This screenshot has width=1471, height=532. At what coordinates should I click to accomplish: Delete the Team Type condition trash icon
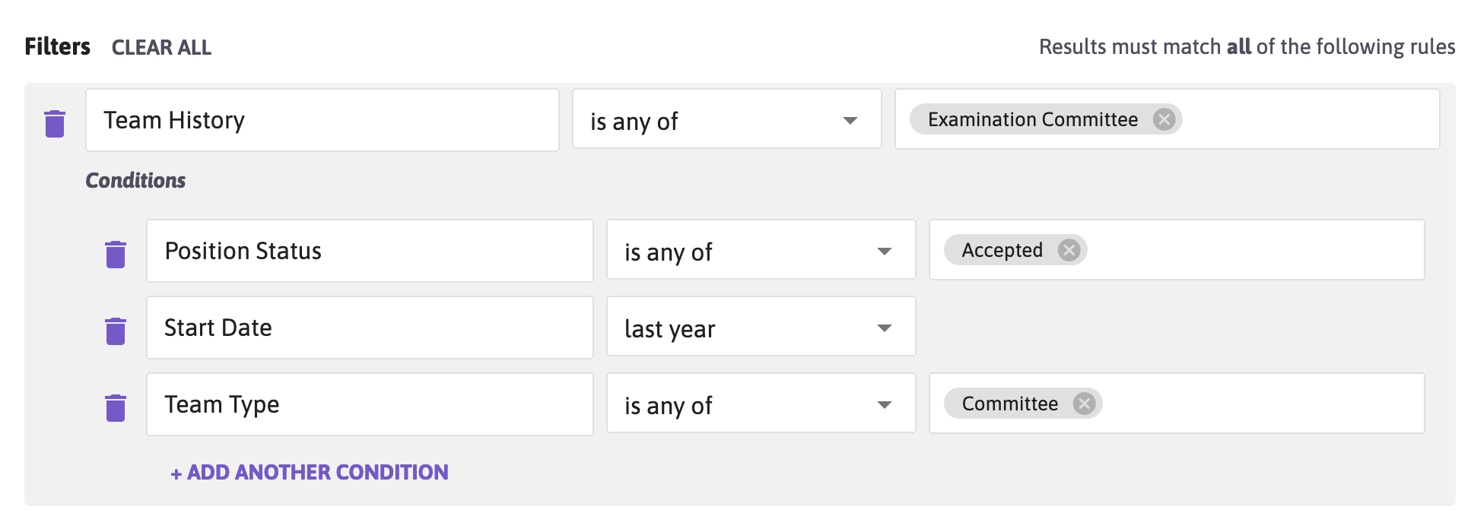(x=116, y=407)
